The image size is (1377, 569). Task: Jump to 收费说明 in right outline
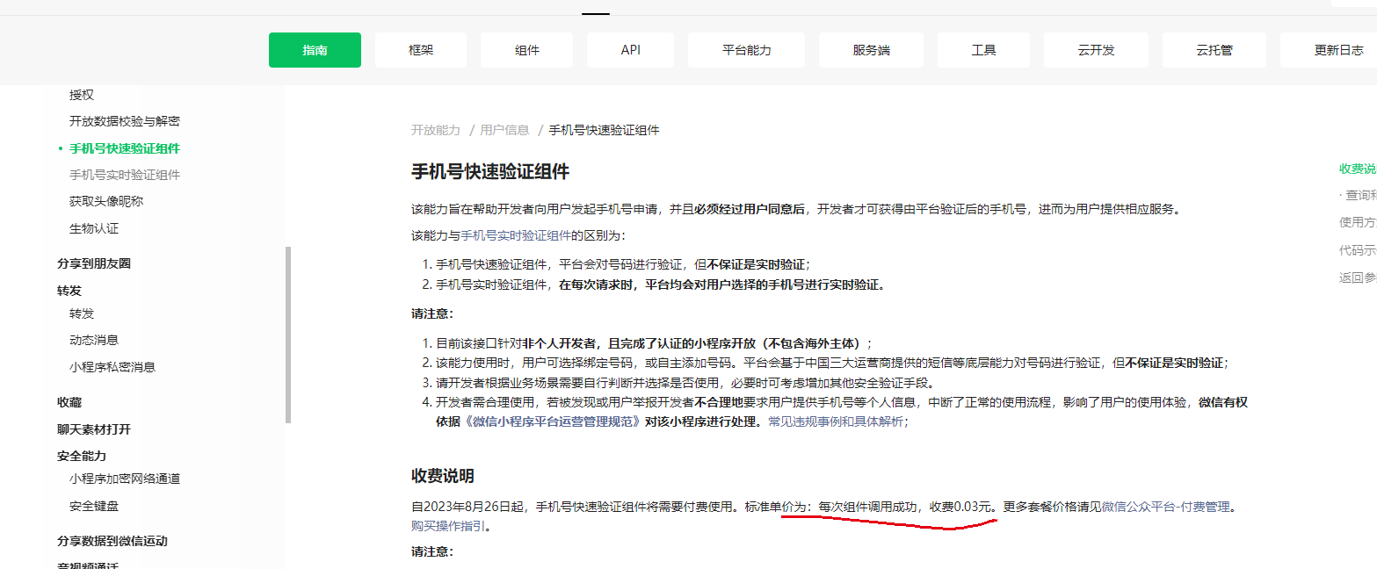(x=1358, y=169)
